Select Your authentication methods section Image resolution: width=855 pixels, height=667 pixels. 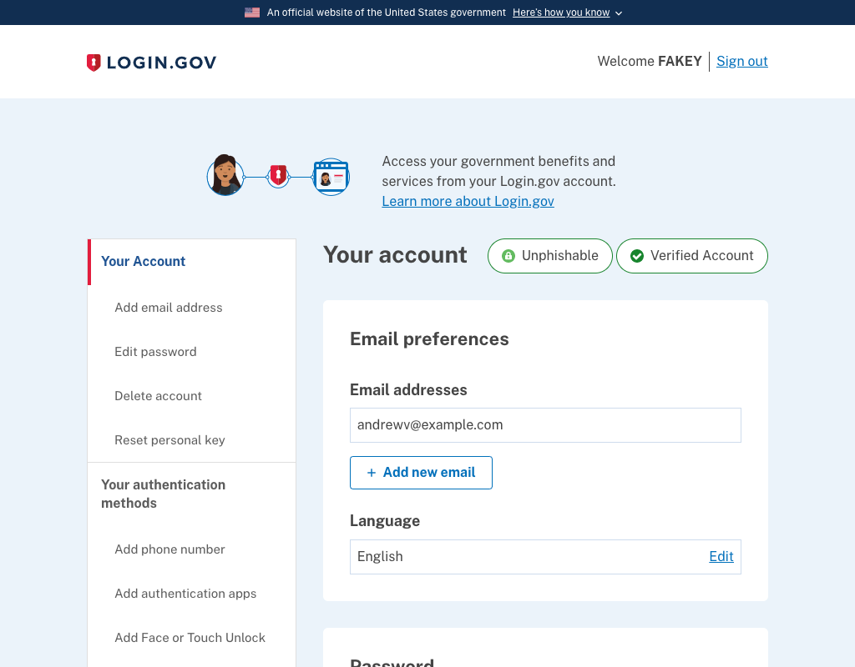tap(163, 494)
